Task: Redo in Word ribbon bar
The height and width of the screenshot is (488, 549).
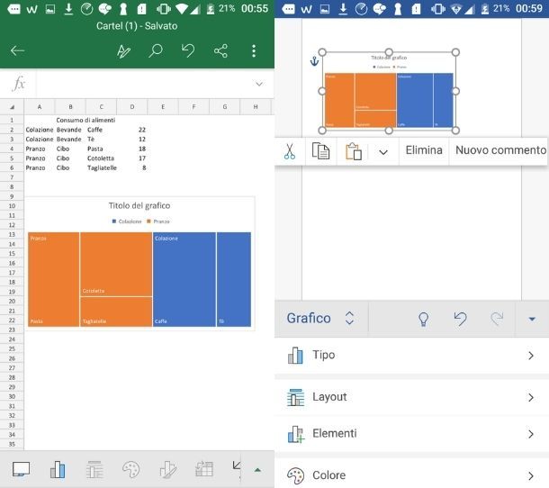Action: tap(497, 319)
